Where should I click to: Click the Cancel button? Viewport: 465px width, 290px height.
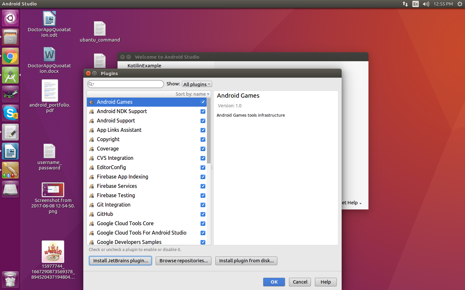(x=300, y=282)
